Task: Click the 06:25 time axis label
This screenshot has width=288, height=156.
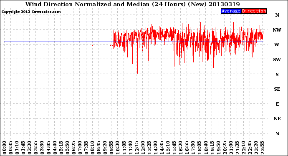Action: tap(73, 148)
